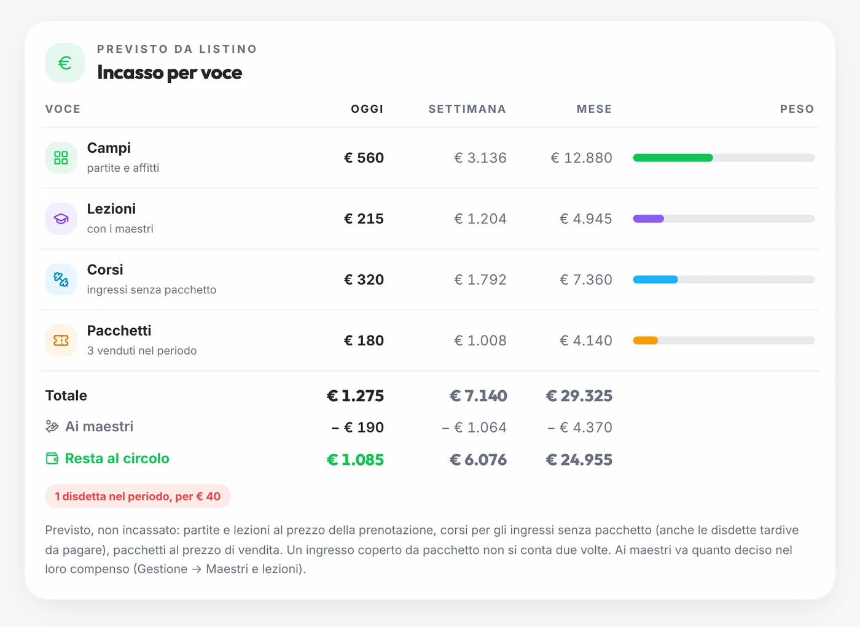Click the red '1 disdetta nel periodo' badge
The image size is (860, 627).
(138, 496)
